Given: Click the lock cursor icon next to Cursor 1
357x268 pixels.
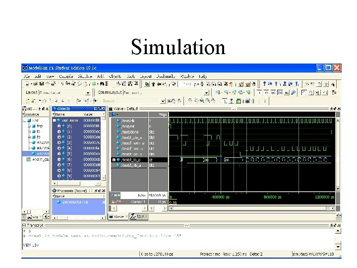Looking at the screenshot, I should click(113, 201).
